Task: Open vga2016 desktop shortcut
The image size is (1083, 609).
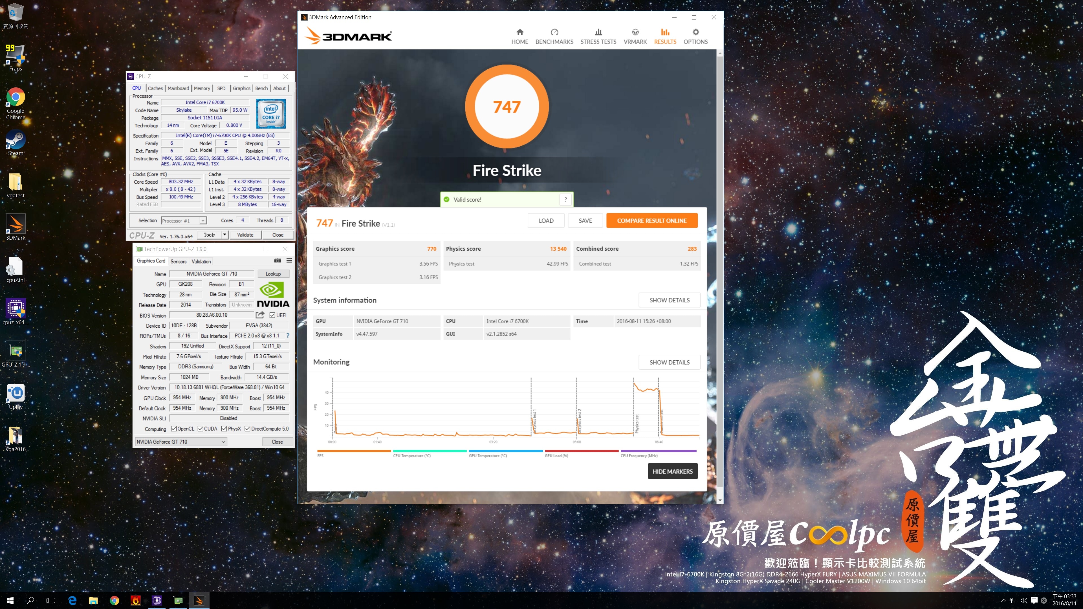Action: click(x=16, y=439)
